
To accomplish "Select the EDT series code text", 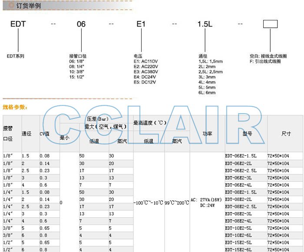I will coord(18,24).
